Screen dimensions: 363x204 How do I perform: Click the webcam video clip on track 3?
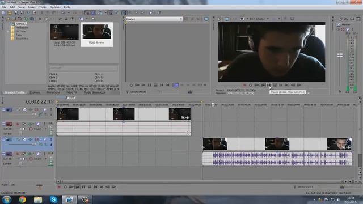coord(277,144)
